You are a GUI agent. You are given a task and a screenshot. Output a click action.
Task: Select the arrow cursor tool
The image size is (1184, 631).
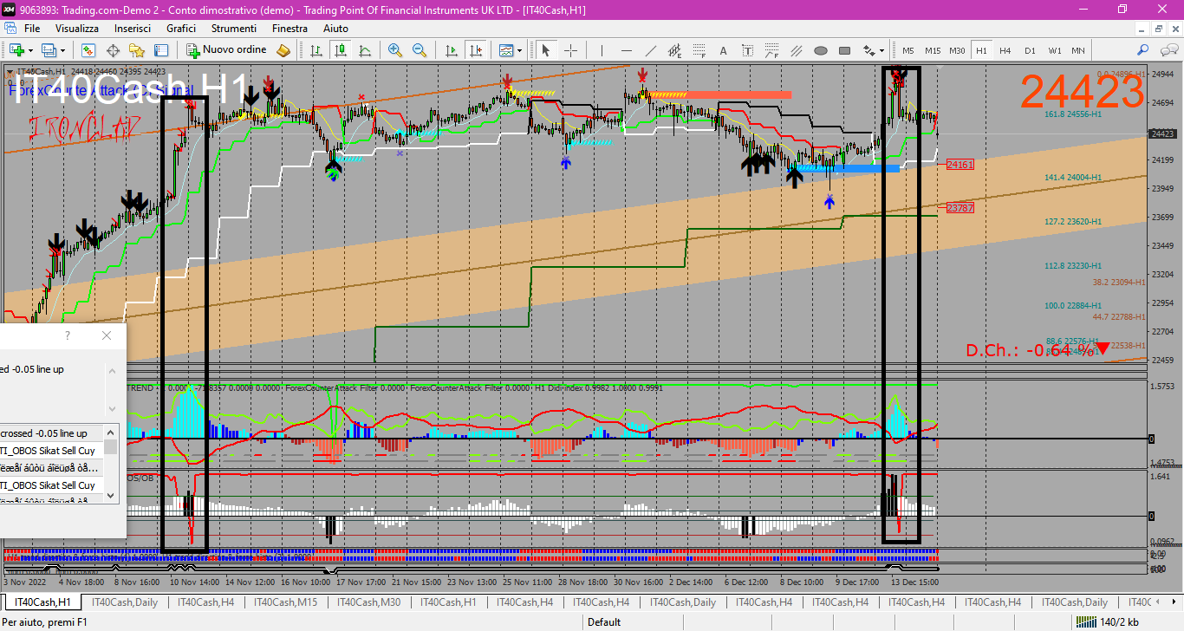coord(547,50)
